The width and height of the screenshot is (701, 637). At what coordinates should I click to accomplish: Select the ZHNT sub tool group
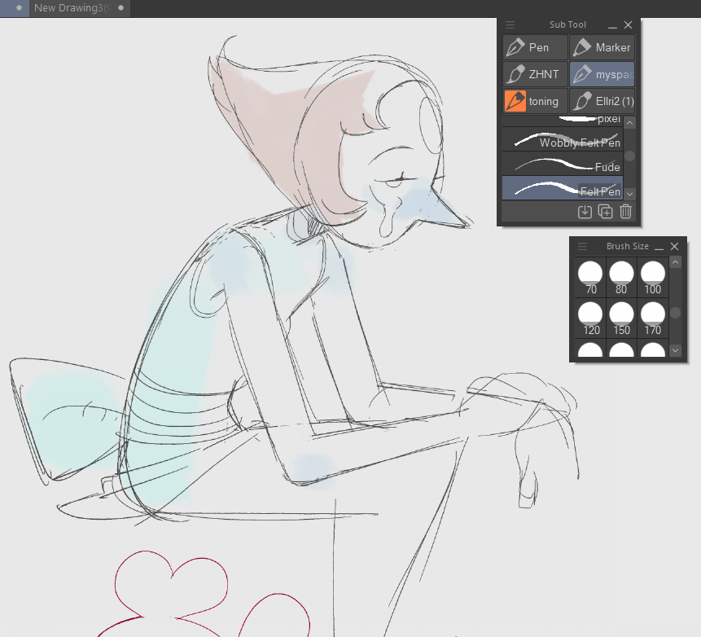[535, 74]
